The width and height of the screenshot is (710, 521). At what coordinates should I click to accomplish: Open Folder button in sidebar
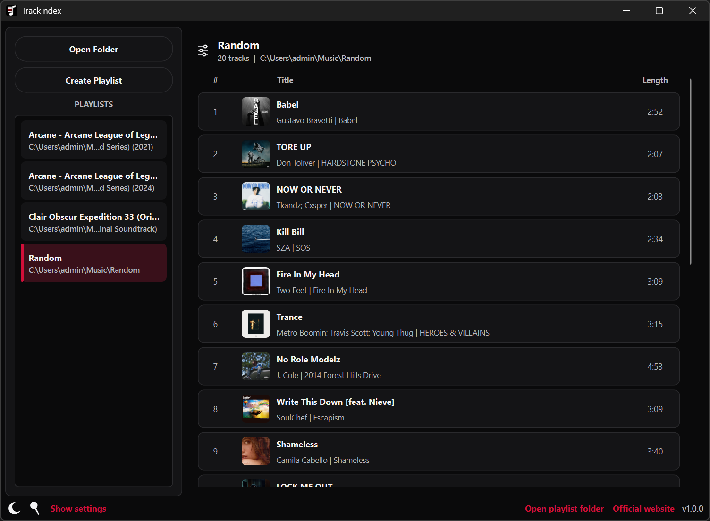coord(93,49)
